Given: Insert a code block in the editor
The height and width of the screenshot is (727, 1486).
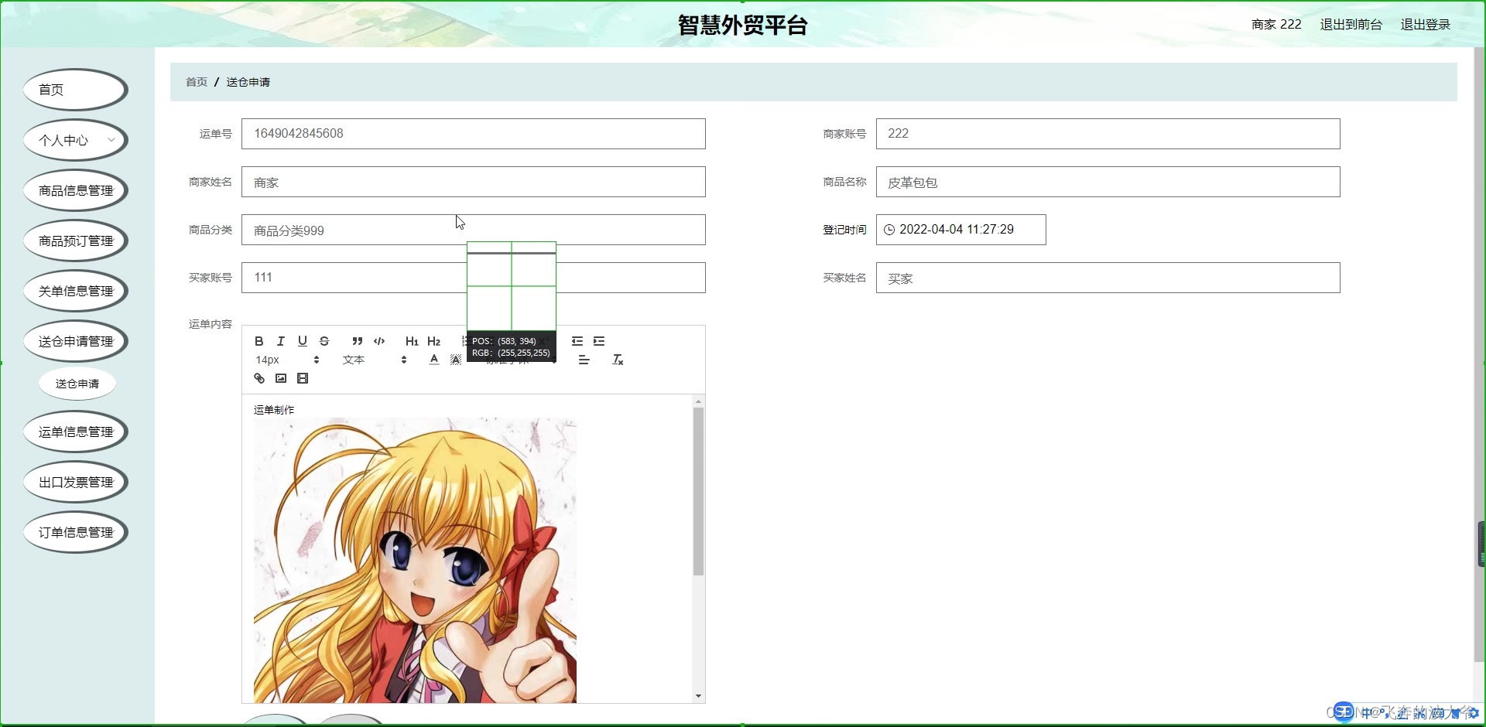Looking at the screenshot, I should point(379,341).
